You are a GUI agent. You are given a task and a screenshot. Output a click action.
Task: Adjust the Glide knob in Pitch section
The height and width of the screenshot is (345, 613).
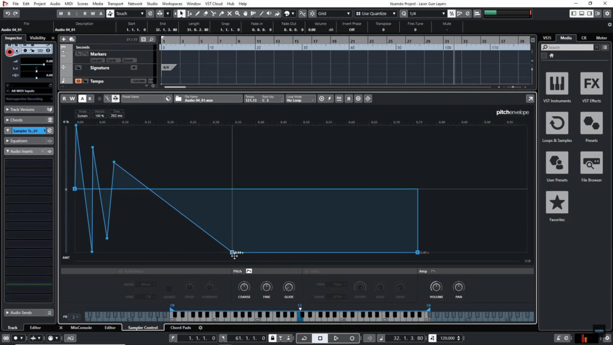coord(289,287)
